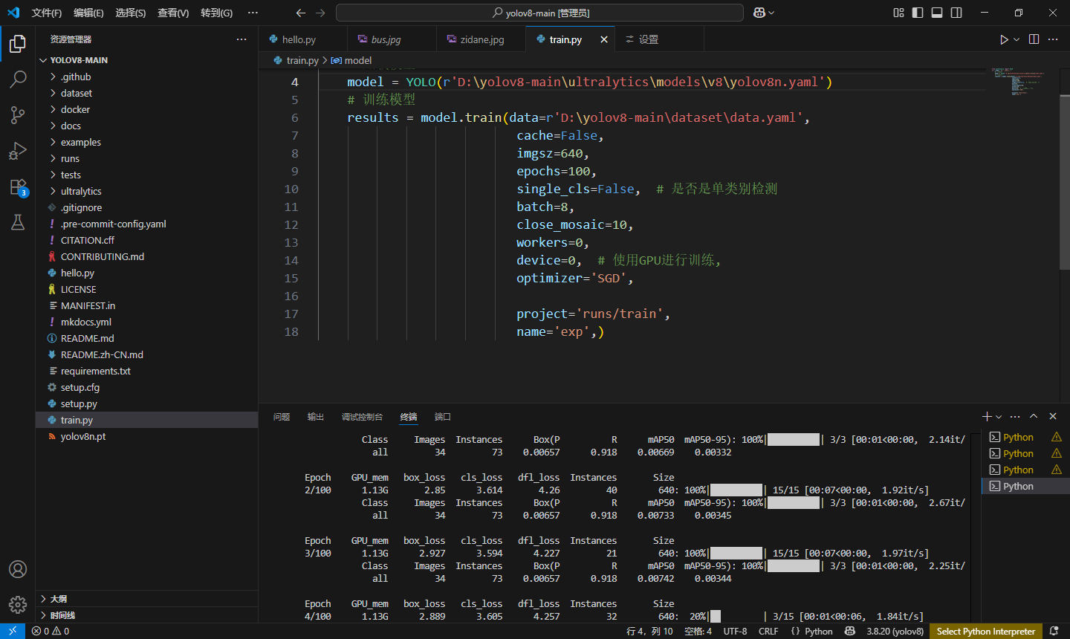Open the Explorer view in activity bar

tap(18, 44)
